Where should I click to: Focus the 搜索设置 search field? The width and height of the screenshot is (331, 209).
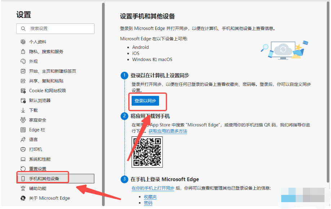point(55,29)
